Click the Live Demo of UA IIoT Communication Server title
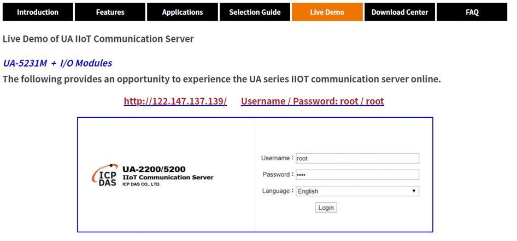Screen dimensions: 517x241 tap(98, 39)
